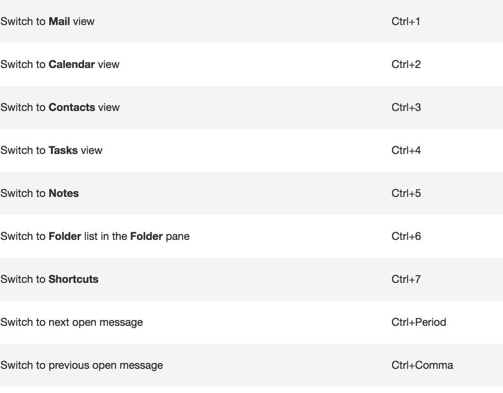Click the bold word 'Calendar'
Image resolution: width=503 pixels, height=393 pixels.
pos(72,64)
